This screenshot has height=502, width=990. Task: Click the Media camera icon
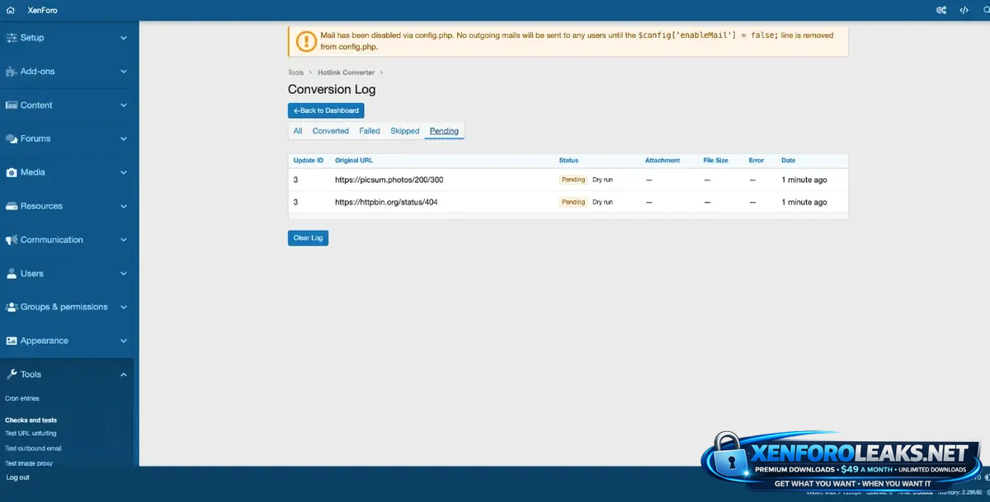tap(12, 173)
